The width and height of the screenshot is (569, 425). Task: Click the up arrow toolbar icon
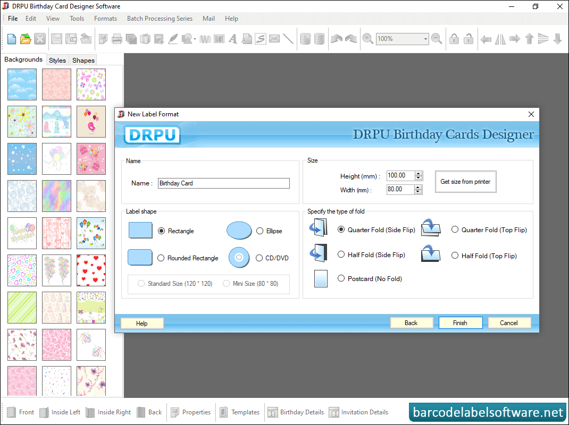coord(530,39)
